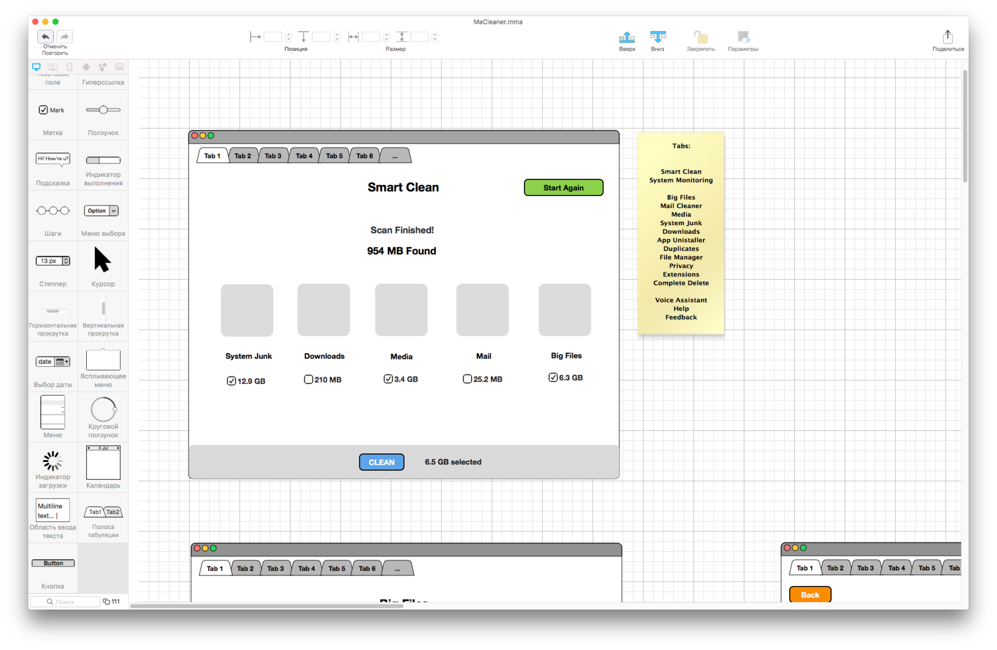997x650 pixels.
Task: Open the Параметры settings
Action: [x=743, y=37]
